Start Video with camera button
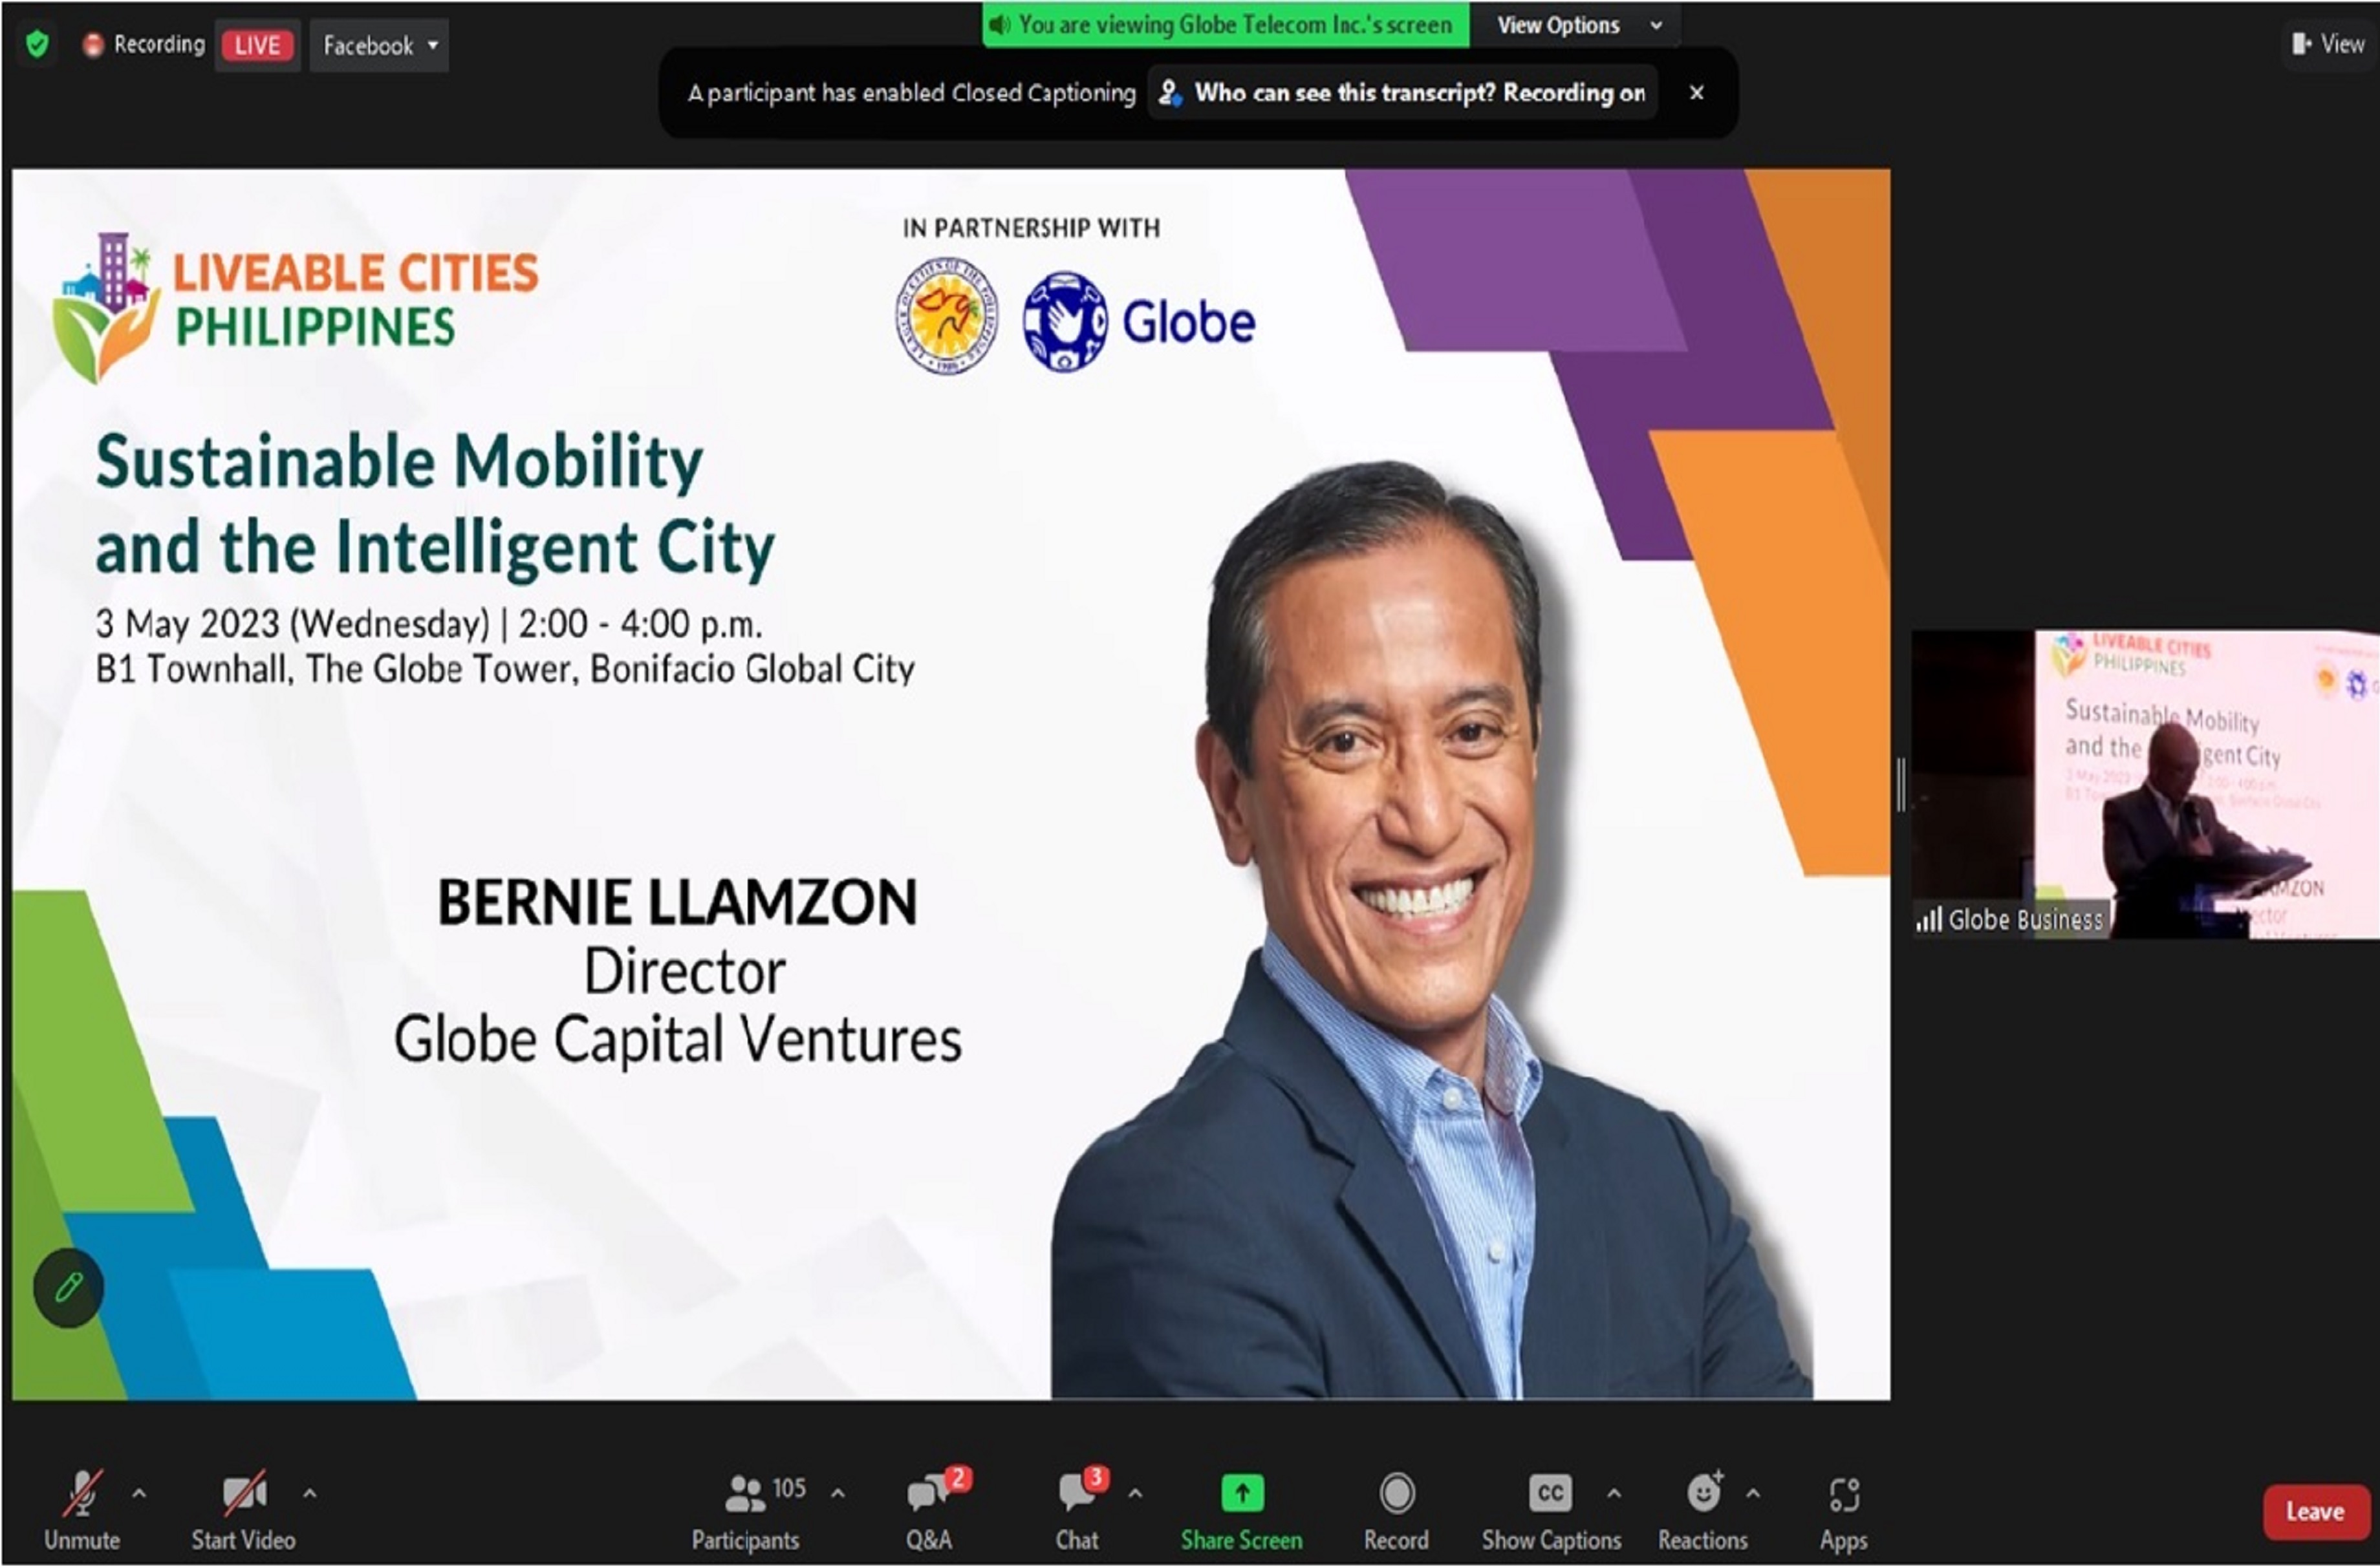The image size is (2380, 1567). 244,1510
